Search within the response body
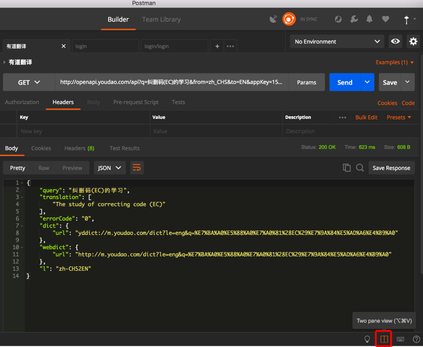 [360, 167]
